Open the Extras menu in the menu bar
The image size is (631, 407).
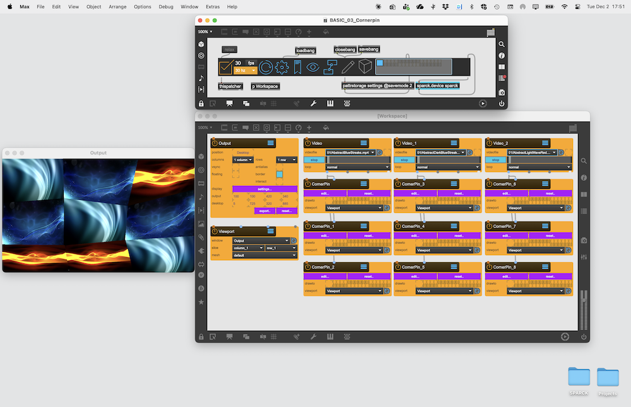213,6
